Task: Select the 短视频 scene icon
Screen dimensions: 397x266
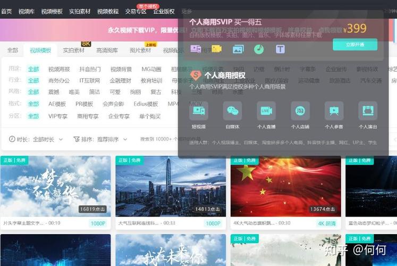Action: click(199, 111)
